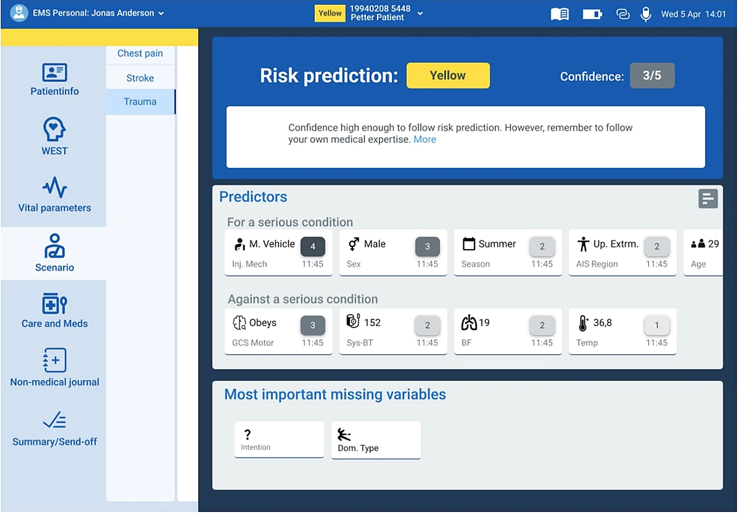739x514 pixels.
Task: Click the Dom. Type falling icon
Action: tap(344, 435)
